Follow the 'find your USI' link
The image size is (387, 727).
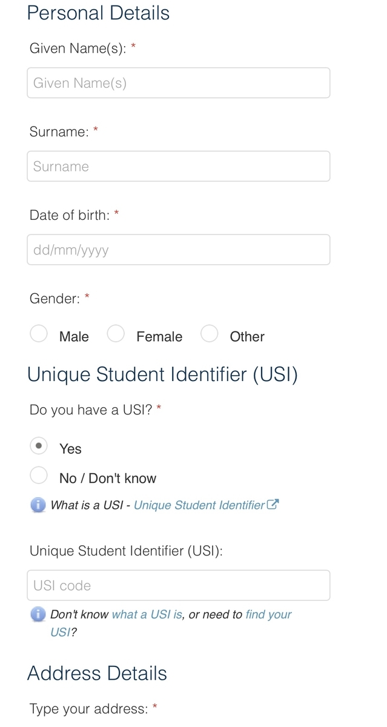[x=268, y=614]
